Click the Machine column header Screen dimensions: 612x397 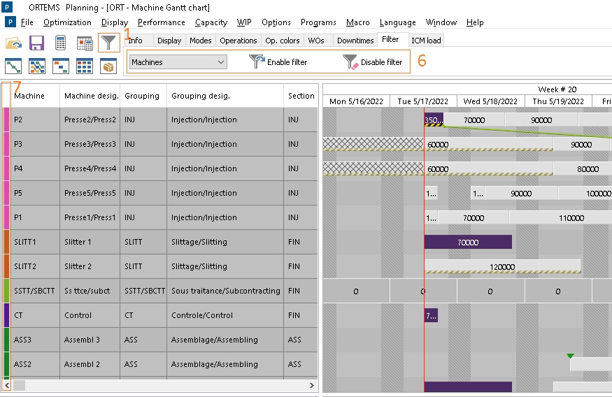[35, 96]
